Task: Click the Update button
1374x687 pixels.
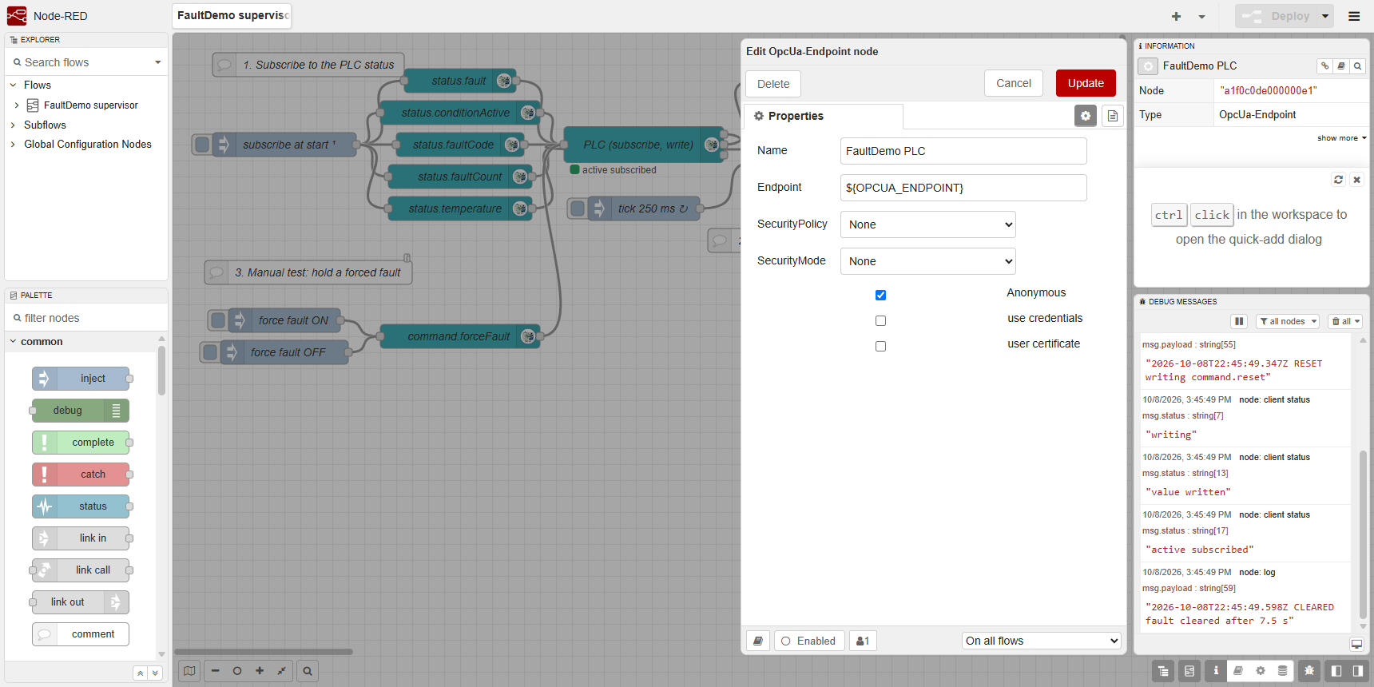Action: [1086, 83]
